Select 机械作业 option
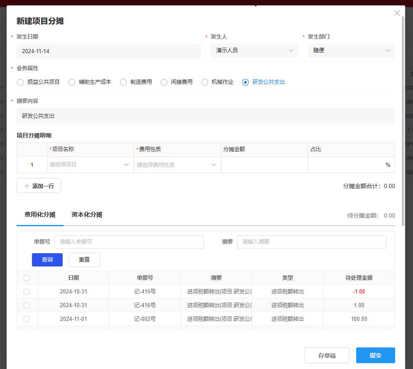Screen dimensions: 413x369 pyautogui.click(x=204, y=82)
